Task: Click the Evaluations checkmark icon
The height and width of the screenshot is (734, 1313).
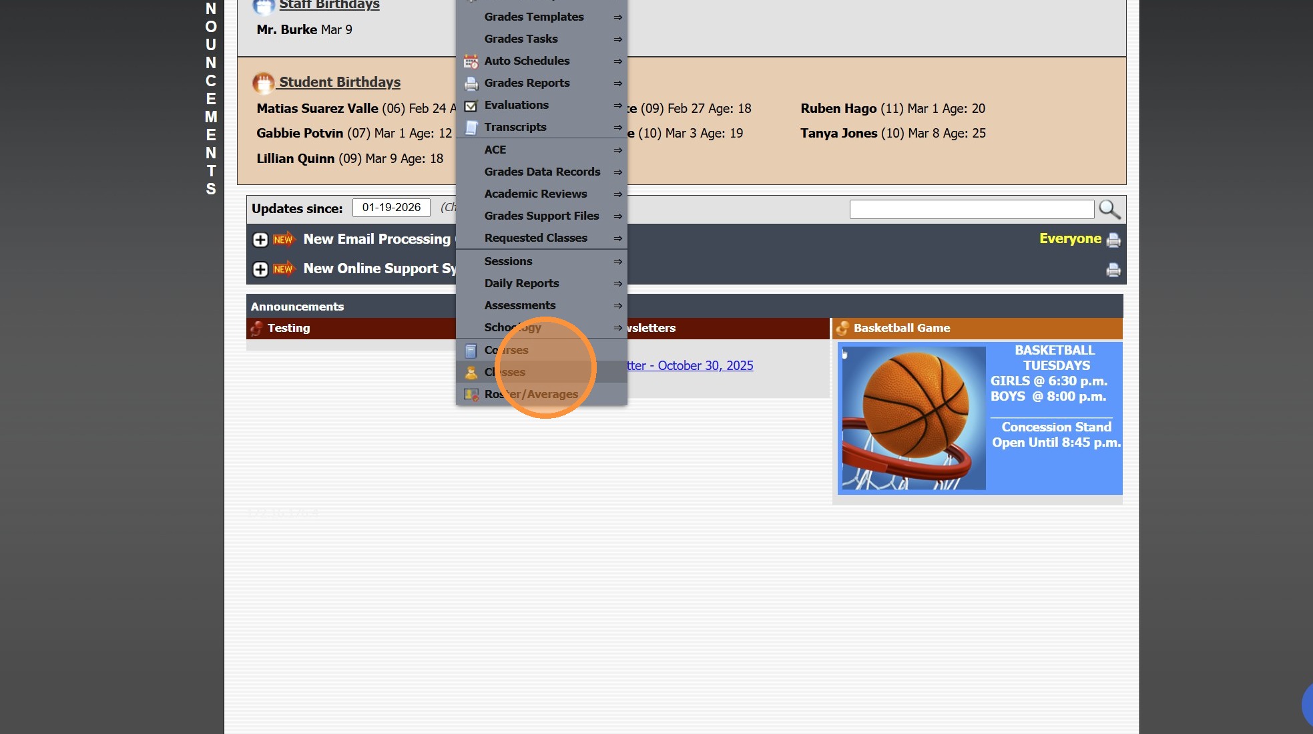Action: (x=471, y=106)
